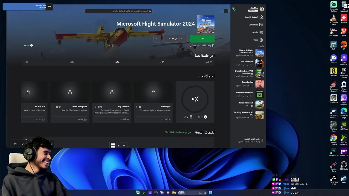Viewport: 349px width, 196px height.
Task: Launch ARC Raiders desktop shortcut
Action: coord(334,32)
